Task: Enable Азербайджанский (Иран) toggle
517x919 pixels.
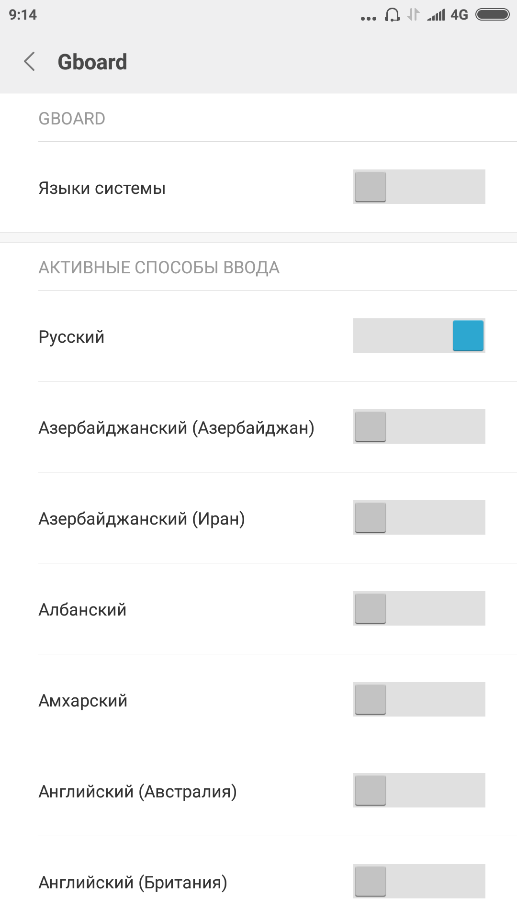Action: coord(419,517)
